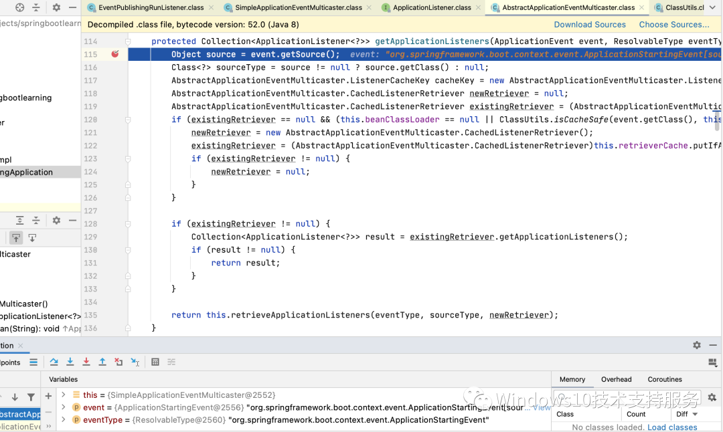This screenshot has width=723, height=432.
Task: Collapse the if block at line 120
Action: click(128, 120)
